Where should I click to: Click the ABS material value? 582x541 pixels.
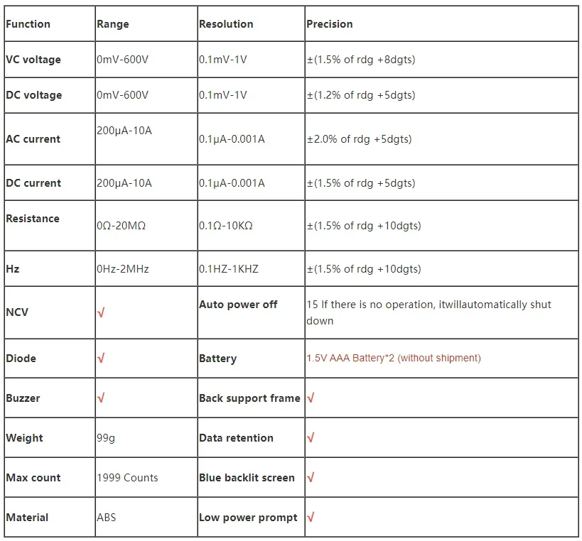[107, 518]
